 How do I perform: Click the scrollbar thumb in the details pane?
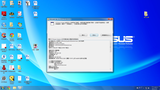tap(110, 47)
